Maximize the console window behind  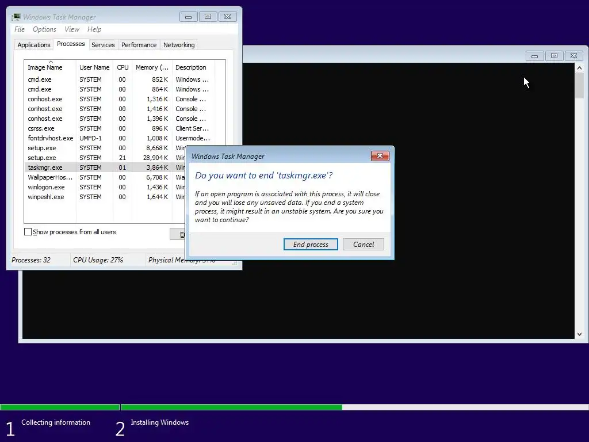click(x=554, y=56)
